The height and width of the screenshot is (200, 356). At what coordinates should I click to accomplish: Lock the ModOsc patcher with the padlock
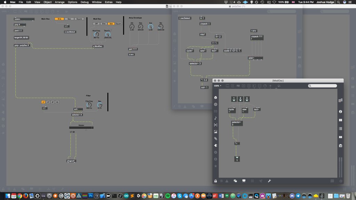(215, 181)
